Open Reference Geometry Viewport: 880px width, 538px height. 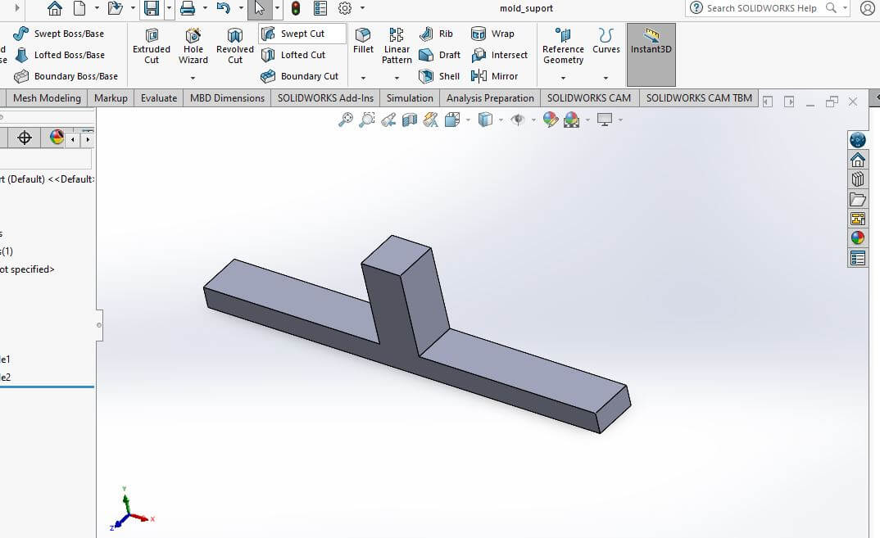pos(563,46)
